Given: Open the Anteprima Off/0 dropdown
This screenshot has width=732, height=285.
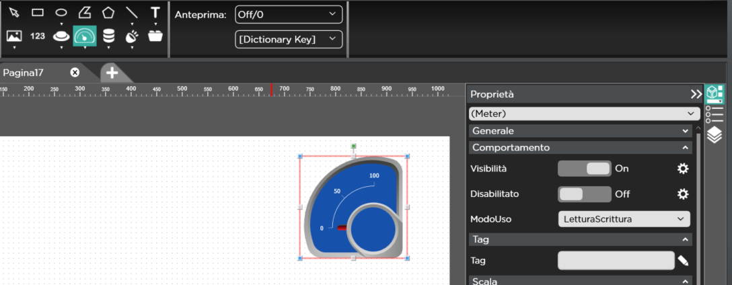Looking at the screenshot, I should point(289,14).
